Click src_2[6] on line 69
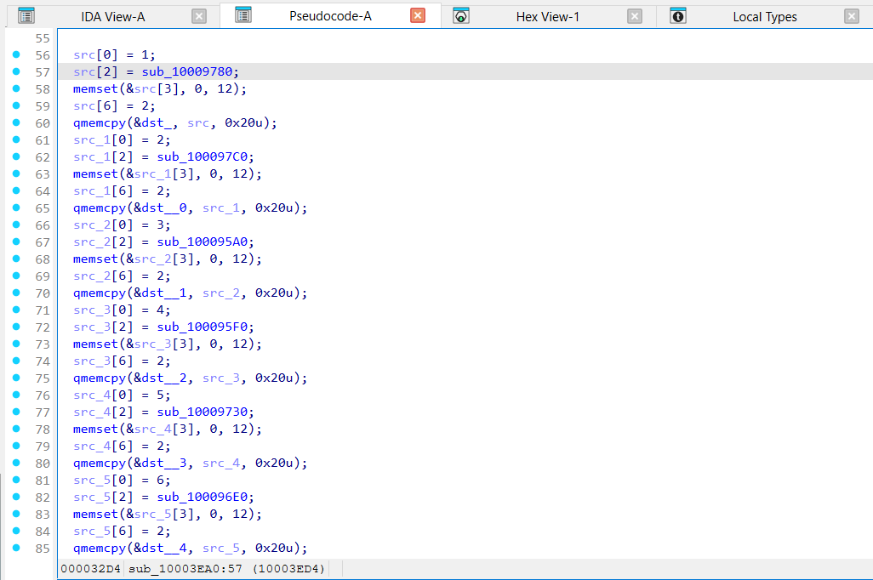This screenshot has width=873, height=580. coord(103,276)
